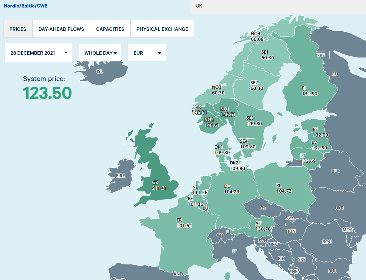Select the NO2 146.61 bidding zone
366x280 pixels.
[212, 123]
